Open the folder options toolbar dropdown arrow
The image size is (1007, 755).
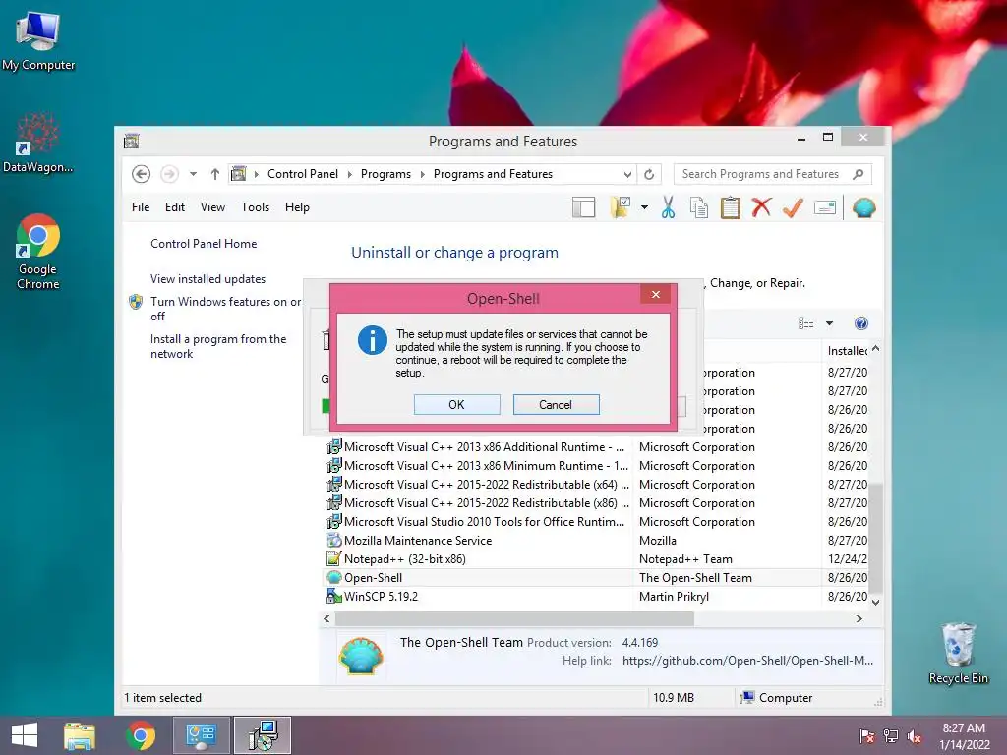[644, 207]
